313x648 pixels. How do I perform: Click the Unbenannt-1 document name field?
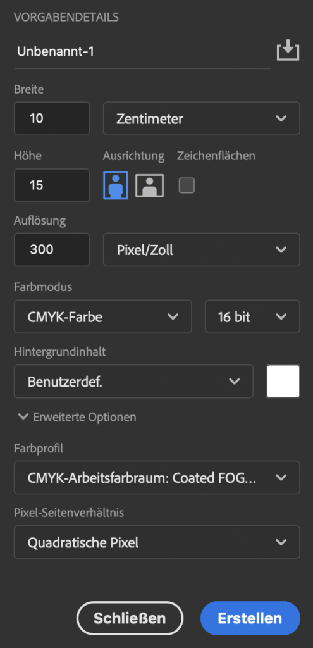(x=142, y=51)
